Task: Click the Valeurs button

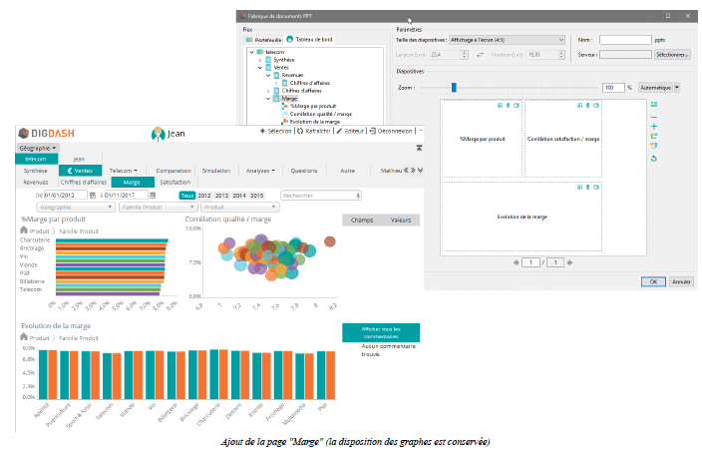Action: coord(401,221)
